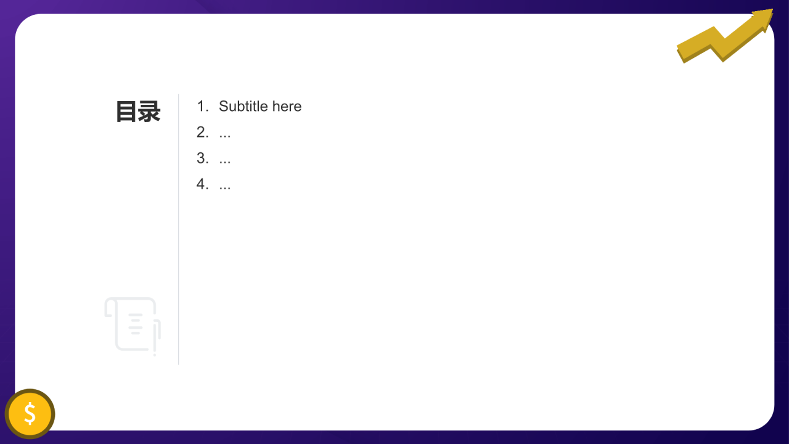This screenshot has height=444, width=789.
Task: Select the 目录 title text
Action: coord(138,112)
